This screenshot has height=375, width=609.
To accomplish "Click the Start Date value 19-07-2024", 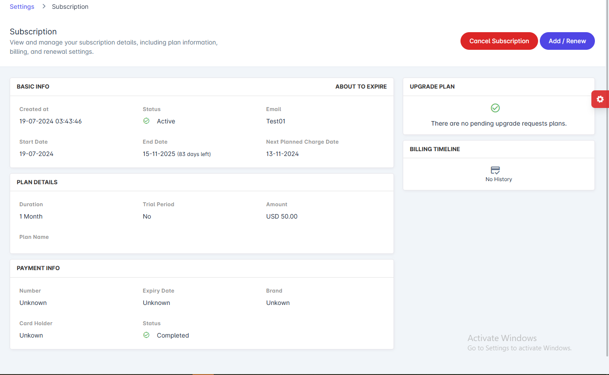I will pos(37,154).
